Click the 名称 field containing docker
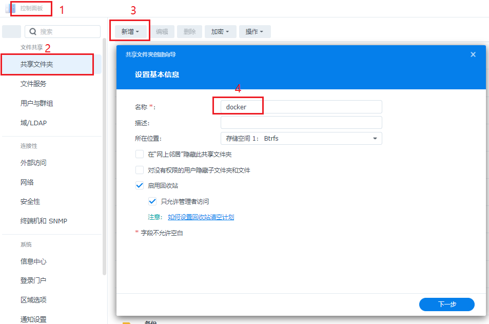Image resolution: width=489 pixels, height=324 pixels. click(x=301, y=107)
